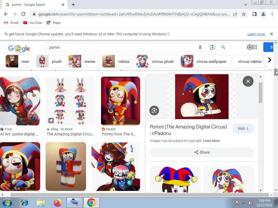Start voice search with microphone icon
Image resolution: width=278 pixels, height=208 pixels.
coord(200,47)
